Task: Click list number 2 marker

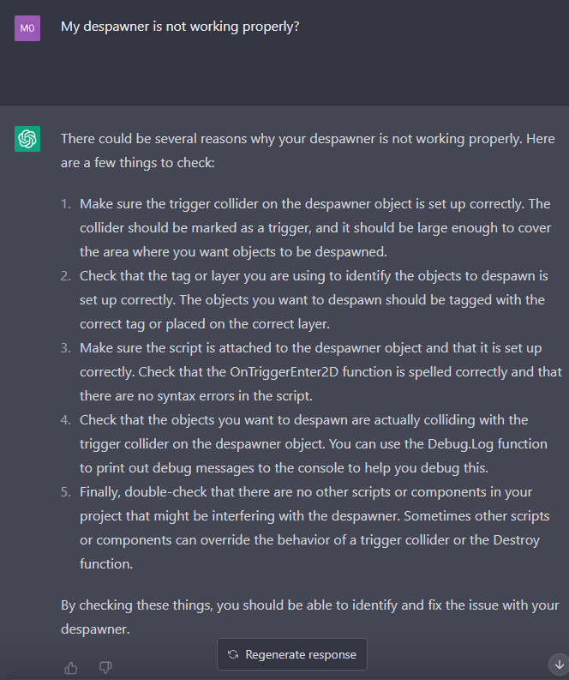Action: [65, 276]
